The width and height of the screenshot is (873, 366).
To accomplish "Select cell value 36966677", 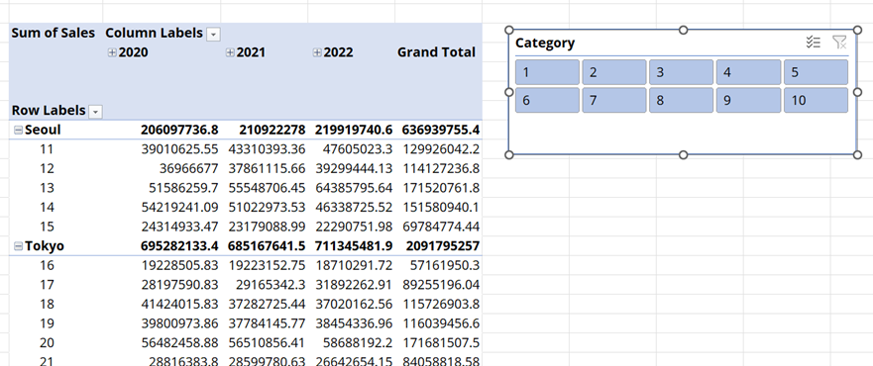I will click(x=189, y=168).
